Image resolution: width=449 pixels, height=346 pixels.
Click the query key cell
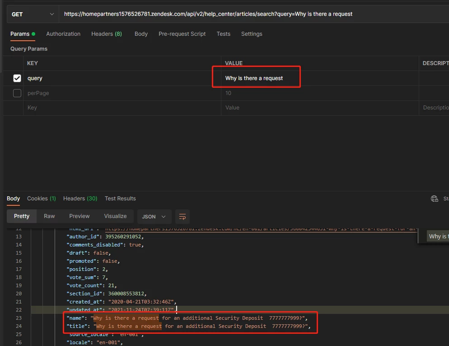[122, 78]
